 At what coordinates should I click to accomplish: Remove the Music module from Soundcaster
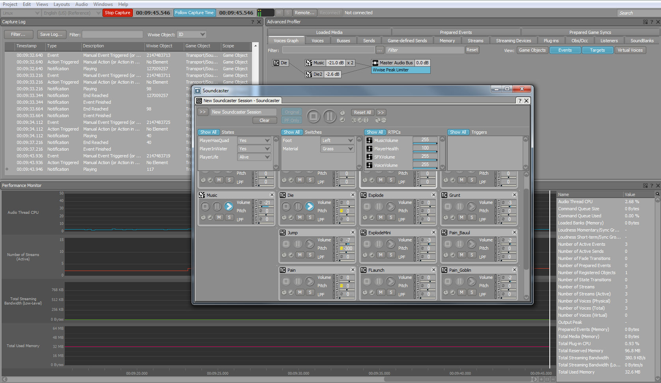coord(272,195)
